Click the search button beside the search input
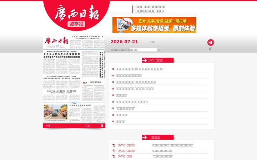This screenshot has width=257, height=160. pos(159,50)
